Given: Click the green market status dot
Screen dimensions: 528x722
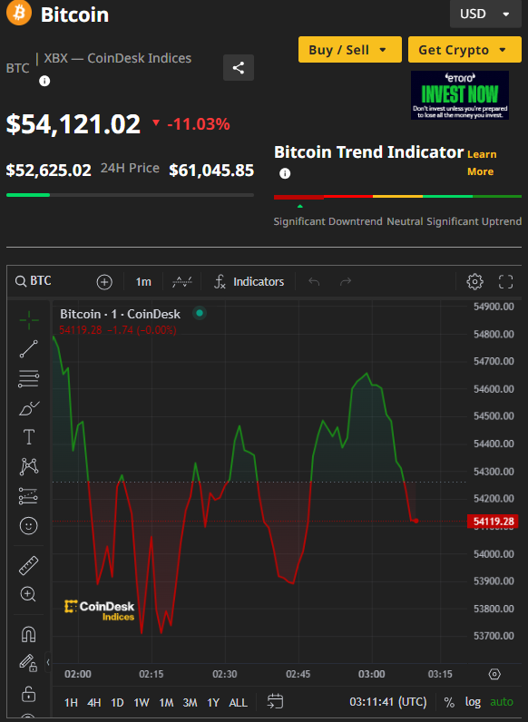Looking at the screenshot, I should click(200, 313).
